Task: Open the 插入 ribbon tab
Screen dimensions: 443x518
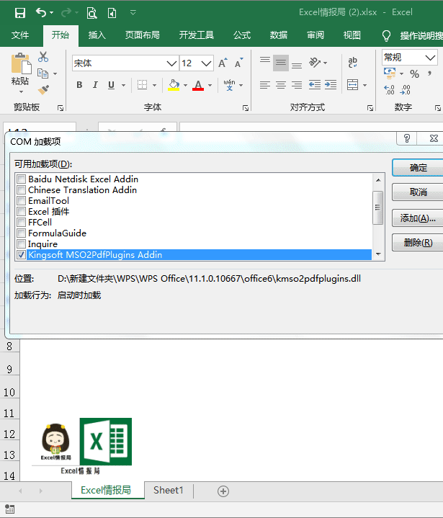Action: point(97,35)
